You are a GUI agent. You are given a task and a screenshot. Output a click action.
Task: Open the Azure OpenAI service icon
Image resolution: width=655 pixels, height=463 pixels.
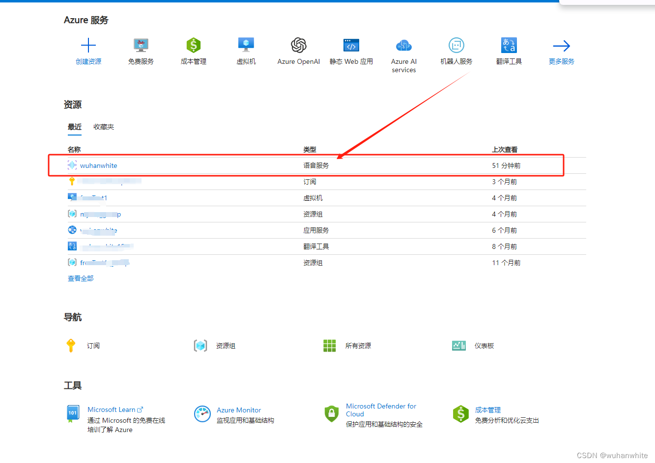299,45
